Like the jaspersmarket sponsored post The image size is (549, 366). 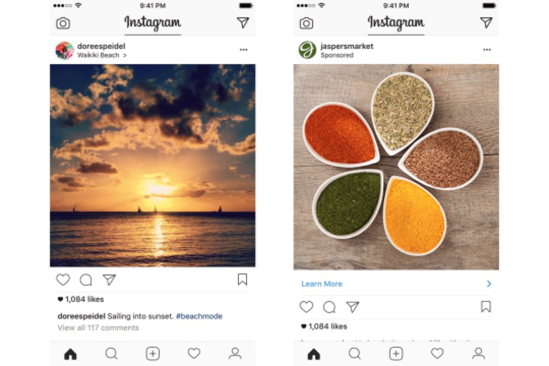click(x=307, y=307)
